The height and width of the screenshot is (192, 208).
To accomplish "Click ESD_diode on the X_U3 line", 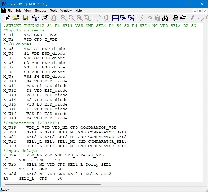I will point(53,49).
